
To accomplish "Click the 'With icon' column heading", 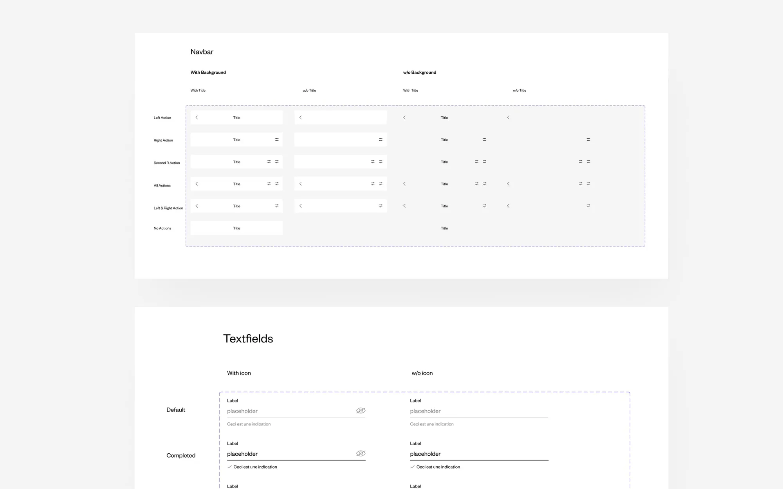I will click(239, 373).
